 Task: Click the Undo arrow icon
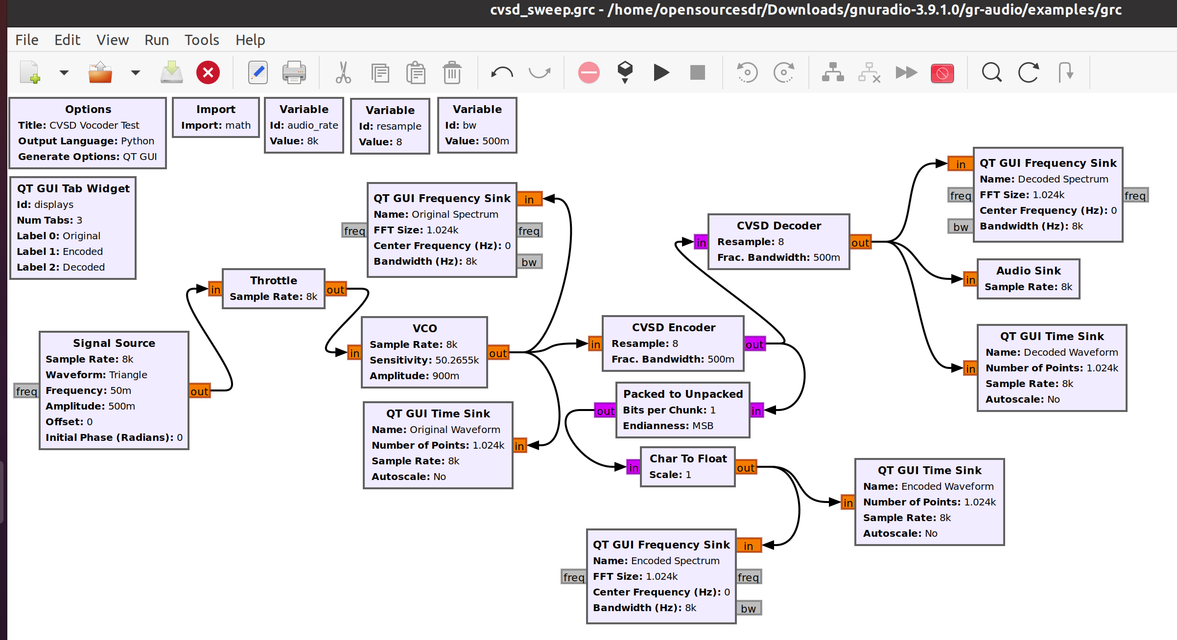502,73
